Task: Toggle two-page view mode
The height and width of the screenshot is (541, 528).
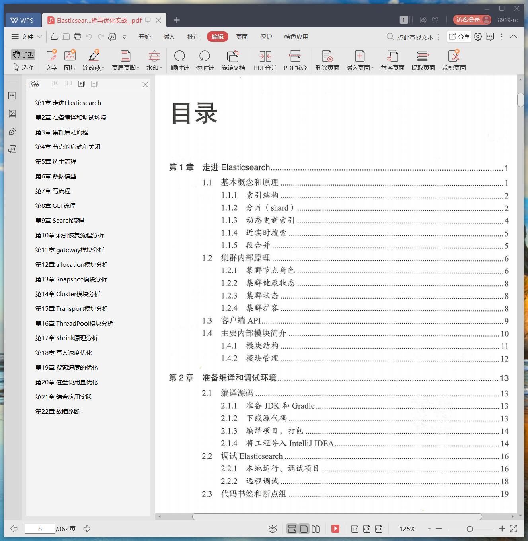Action: click(x=316, y=529)
